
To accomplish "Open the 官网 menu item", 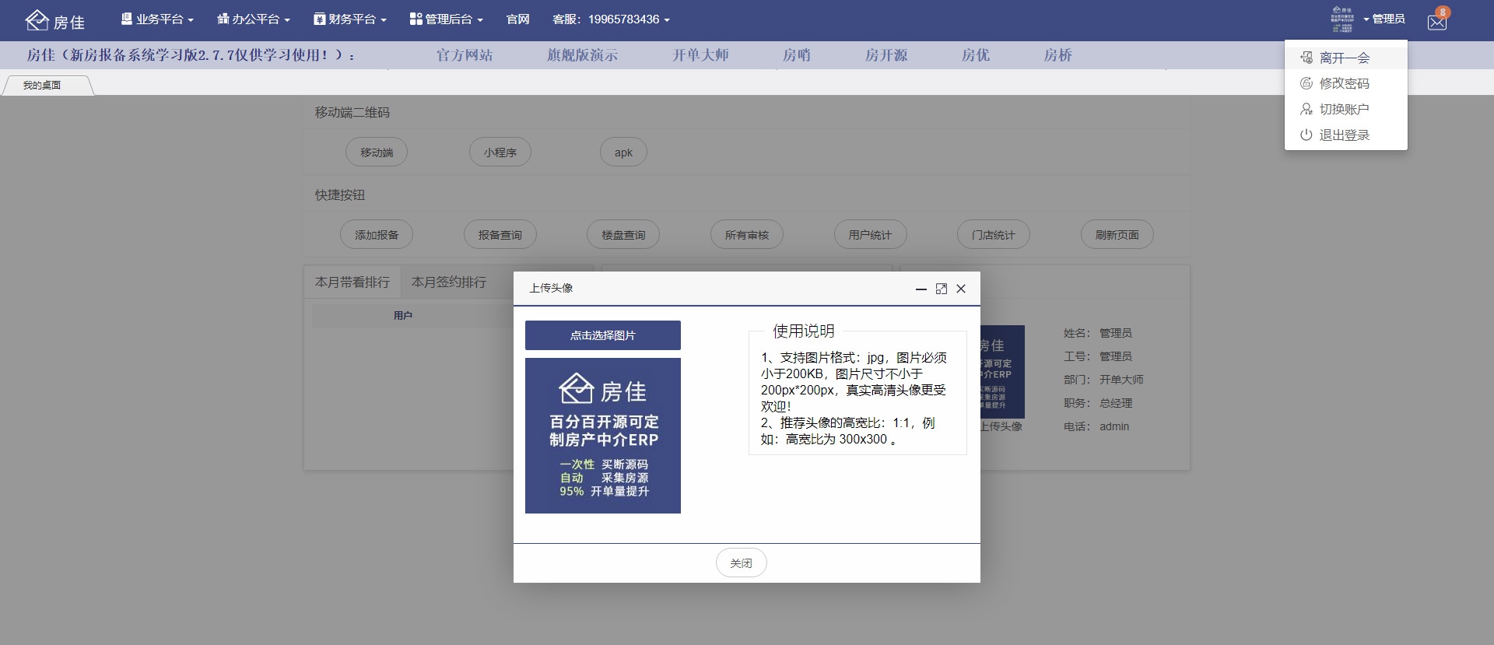I will point(517,19).
